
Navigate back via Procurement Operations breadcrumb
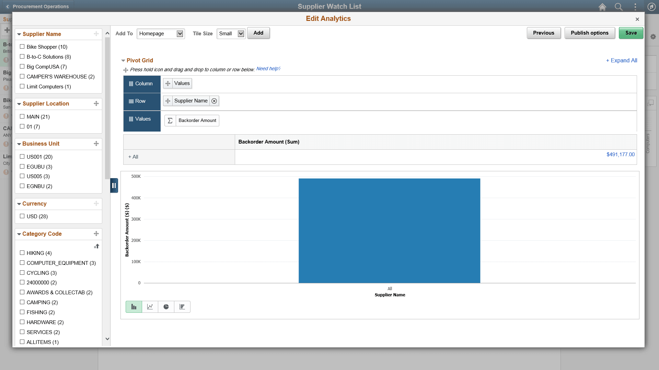tap(38, 6)
